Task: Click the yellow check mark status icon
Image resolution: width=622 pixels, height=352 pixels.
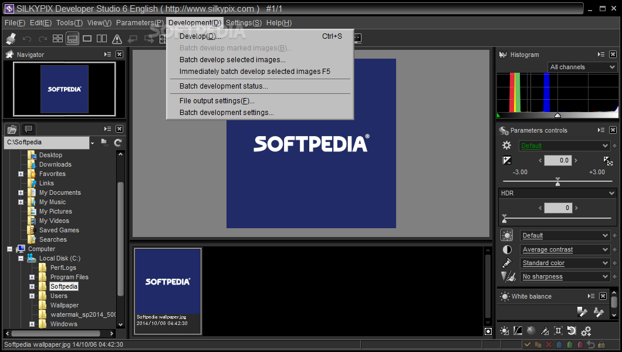Action: pyautogui.click(x=528, y=344)
